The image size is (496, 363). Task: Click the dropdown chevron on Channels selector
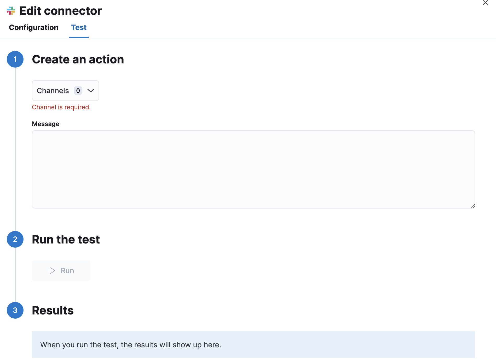tap(91, 91)
